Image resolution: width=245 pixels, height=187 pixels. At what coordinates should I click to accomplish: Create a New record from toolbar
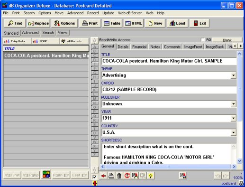coord(155,23)
